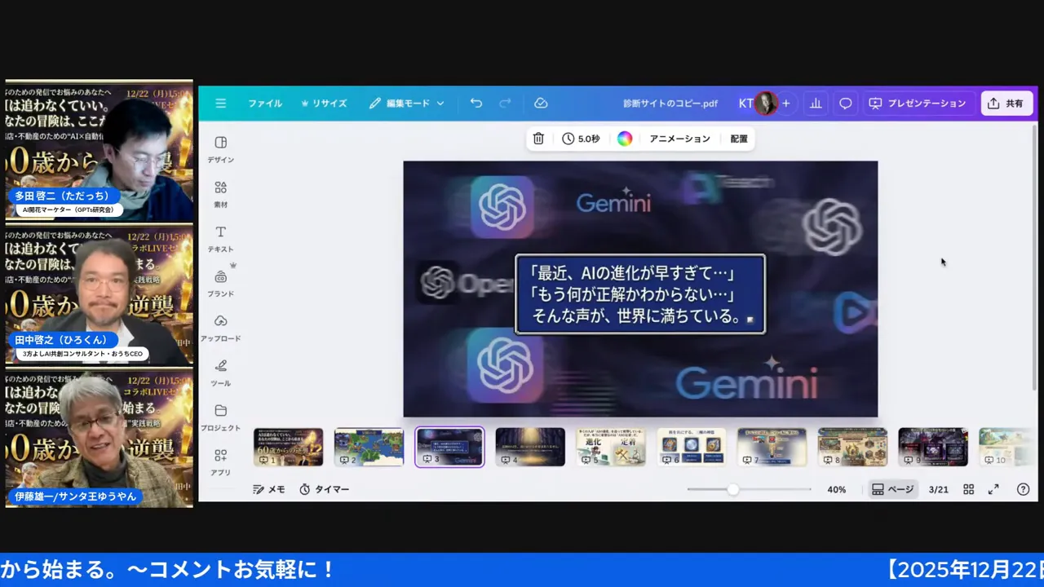This screenshot has width=1044, height=587.
Task: Select the テキスト tool in the sidebar
Action: 220,238
